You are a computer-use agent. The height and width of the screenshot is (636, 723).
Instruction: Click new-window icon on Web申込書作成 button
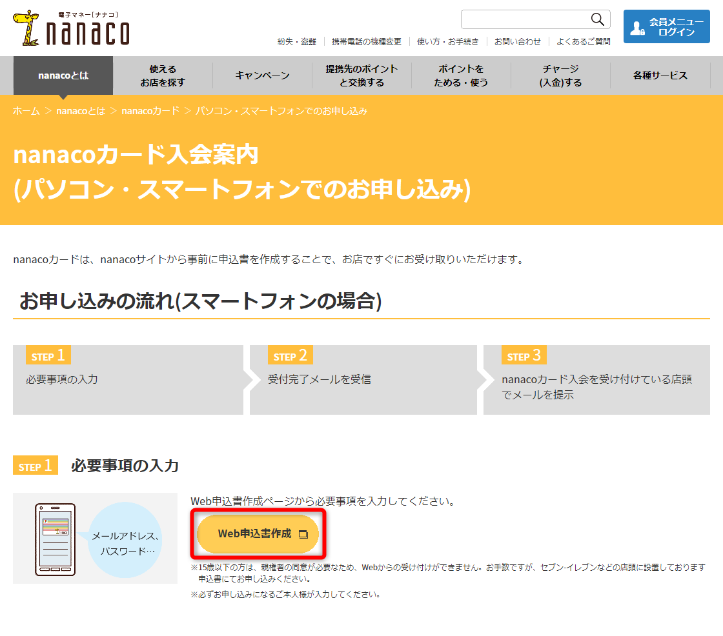pos(304,534)
